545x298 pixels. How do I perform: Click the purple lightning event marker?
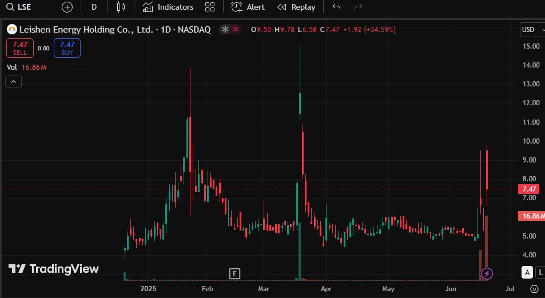click(x=487, y=273)
